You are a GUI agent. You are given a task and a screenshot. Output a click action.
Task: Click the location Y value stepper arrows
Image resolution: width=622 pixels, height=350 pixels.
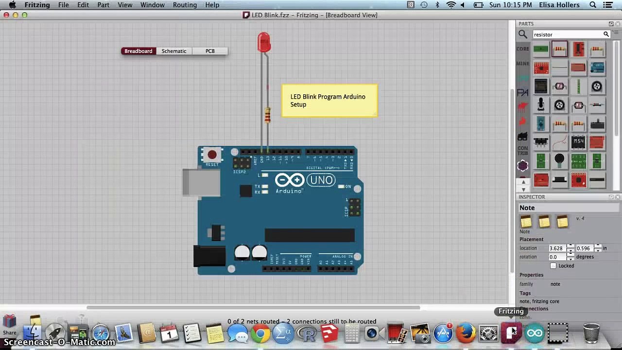pos(597,248)
